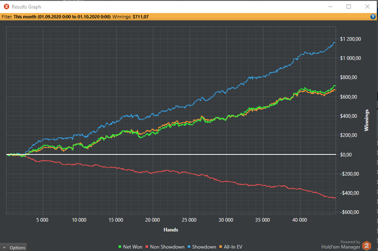Close the Results Graph window
Viewport: 378px width, 251px height.
(x=367, y=6)
